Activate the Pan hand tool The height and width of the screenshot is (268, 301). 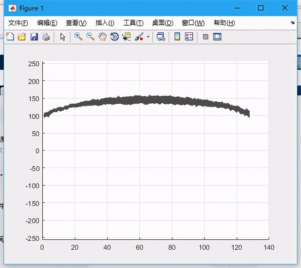coord(102,37)
